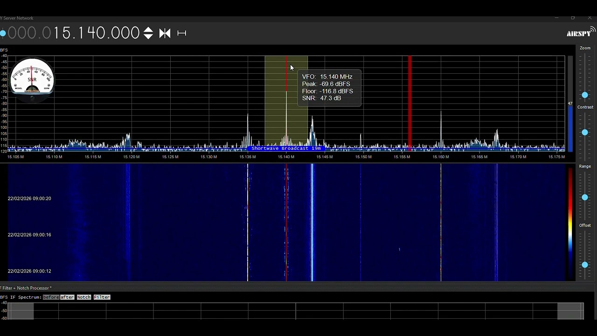This screenshot has width=597, height=336.
Task: Click the 15.175 M axis label
Action: click(x=556, y=157)
